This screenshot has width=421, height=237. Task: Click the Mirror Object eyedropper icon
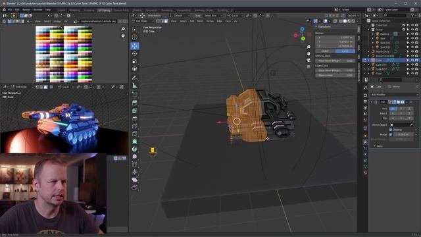click(x=411, y=124)
